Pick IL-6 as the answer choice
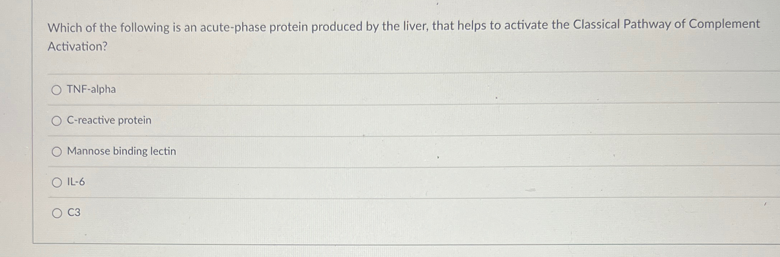Viewport: 780px width, 257px height. 57,183
